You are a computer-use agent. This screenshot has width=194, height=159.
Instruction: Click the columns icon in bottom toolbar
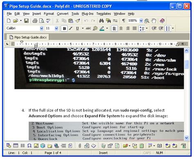point(23,145)
